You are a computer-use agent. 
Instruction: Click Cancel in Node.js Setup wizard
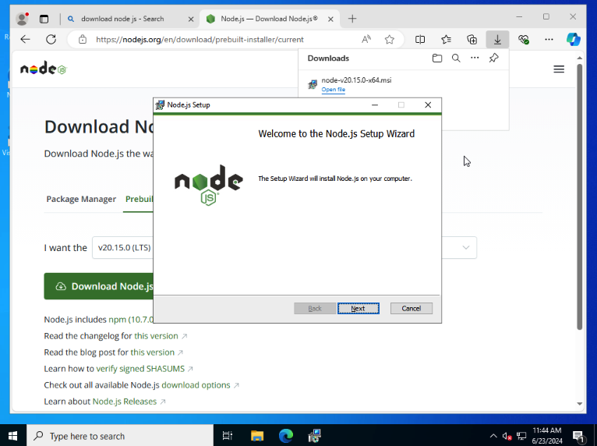pyautogui.click(x=412, y=308)
